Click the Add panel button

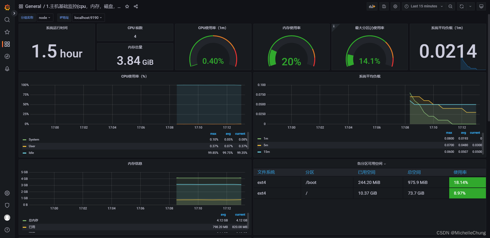click(x=372, y=6)
